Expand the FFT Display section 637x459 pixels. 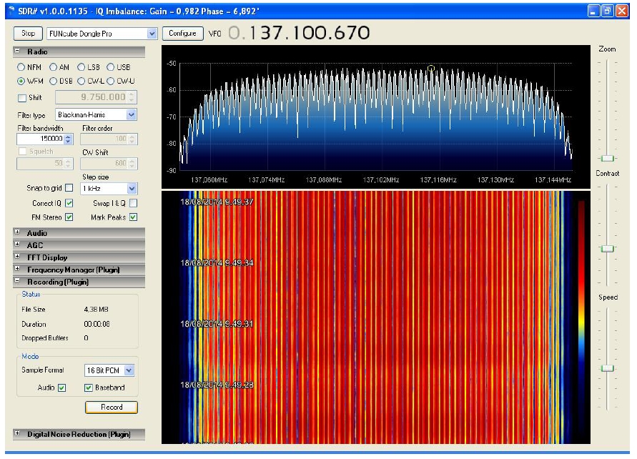pos(17,257)
